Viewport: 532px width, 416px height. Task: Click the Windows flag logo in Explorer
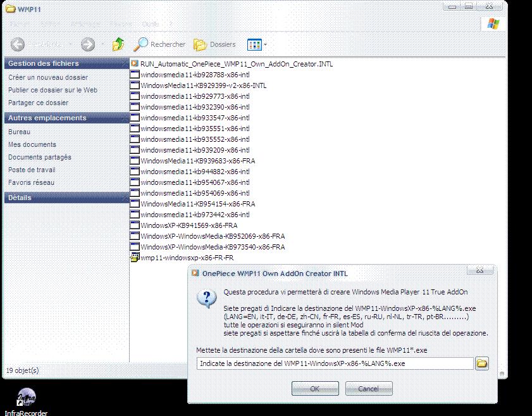[493, 24]
